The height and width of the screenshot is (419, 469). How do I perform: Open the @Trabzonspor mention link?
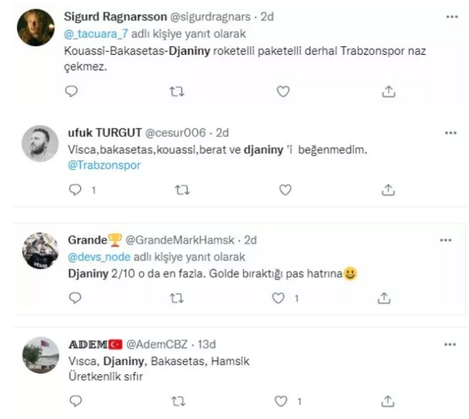(x=105, y=165)
